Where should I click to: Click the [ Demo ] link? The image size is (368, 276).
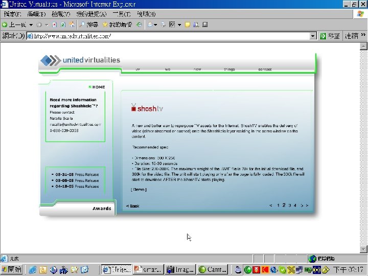click(x=139, y=190)
